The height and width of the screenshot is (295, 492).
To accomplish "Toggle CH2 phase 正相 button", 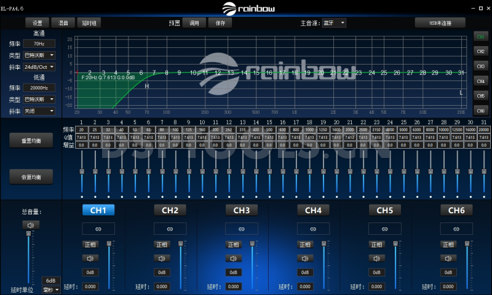I will [x=162, y=245].
